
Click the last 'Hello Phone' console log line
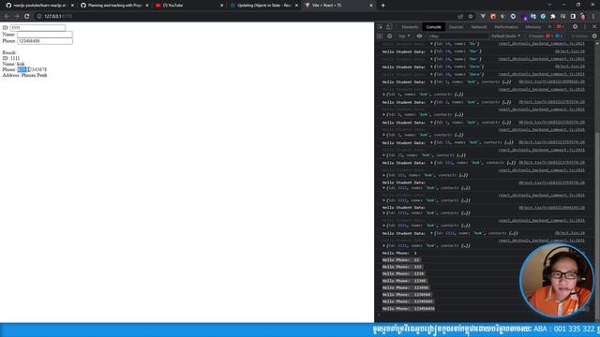click(x=409, y=309)
